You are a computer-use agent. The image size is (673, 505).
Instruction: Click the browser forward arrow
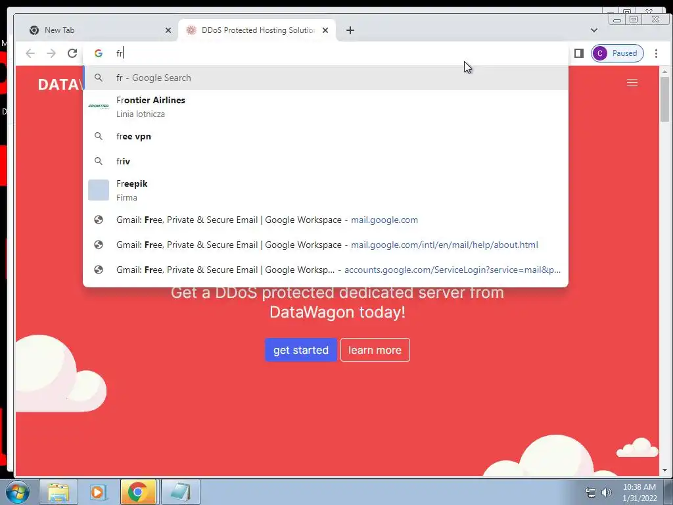pos(51,53)
